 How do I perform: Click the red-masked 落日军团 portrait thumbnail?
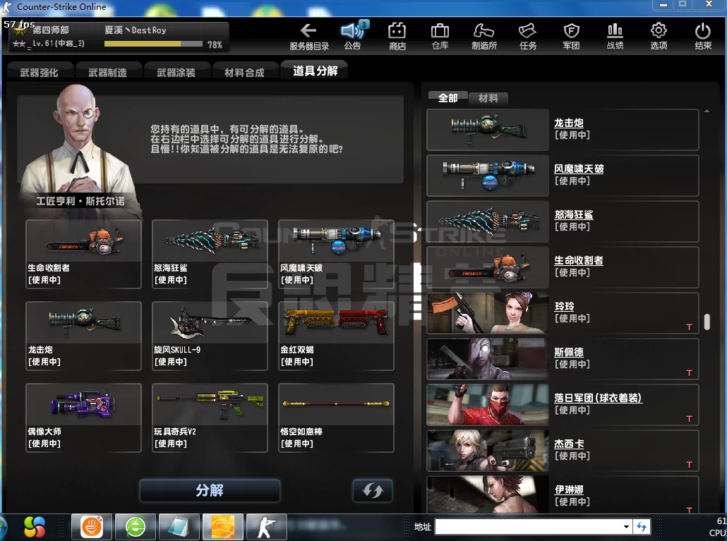click(x=487, y=405)
